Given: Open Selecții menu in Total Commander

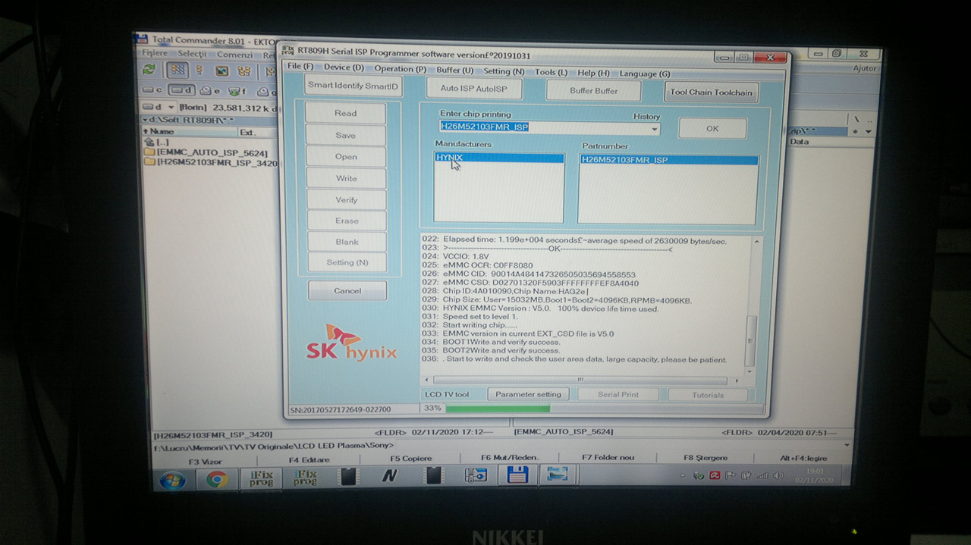Looking at the screenshot, I should (192, 54).
